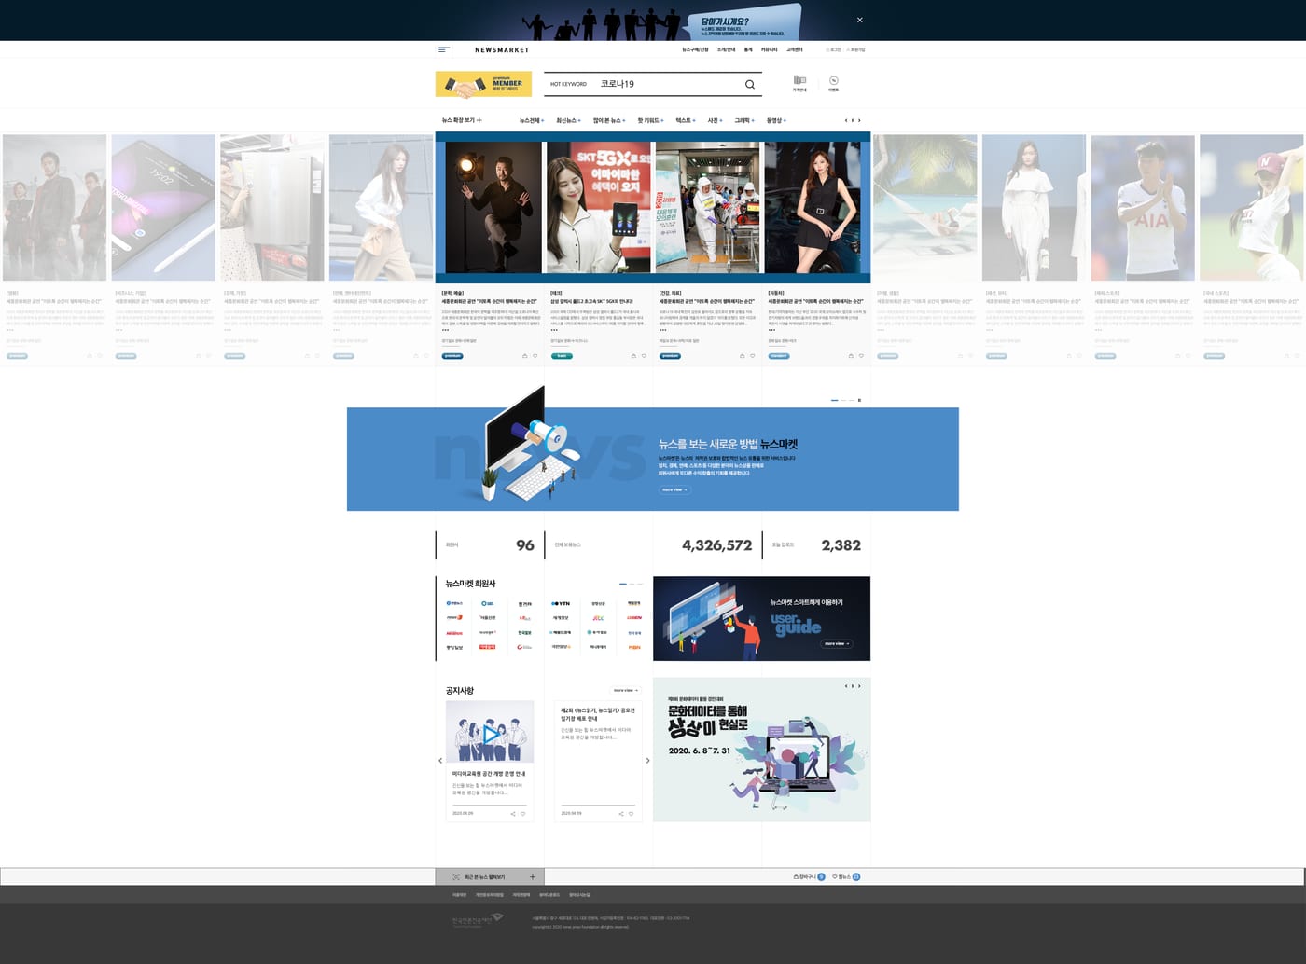
Task: Select first carousel page indicator dash
Action: pyautogui.click(x=834, y=400)
